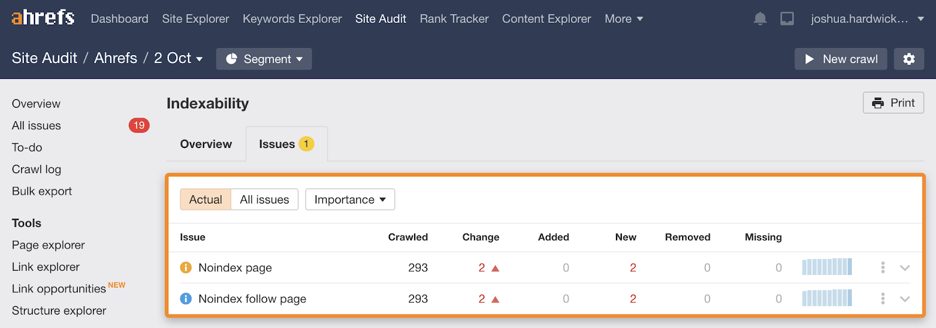Click Noindex follow page issue name
The width and height of the screenshot is (936, 328).
(x=252, y=299)
